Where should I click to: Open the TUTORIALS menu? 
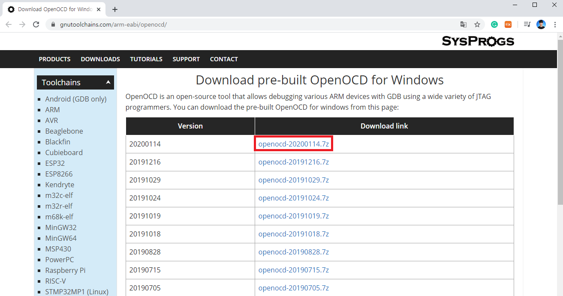(146, 59)
